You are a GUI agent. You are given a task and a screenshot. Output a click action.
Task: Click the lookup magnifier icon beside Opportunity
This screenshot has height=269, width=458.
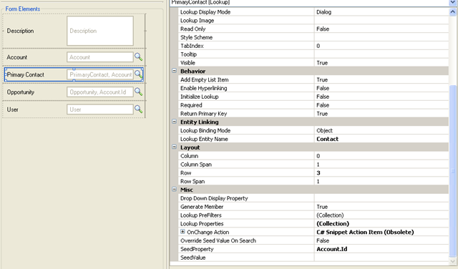[138, 92]
